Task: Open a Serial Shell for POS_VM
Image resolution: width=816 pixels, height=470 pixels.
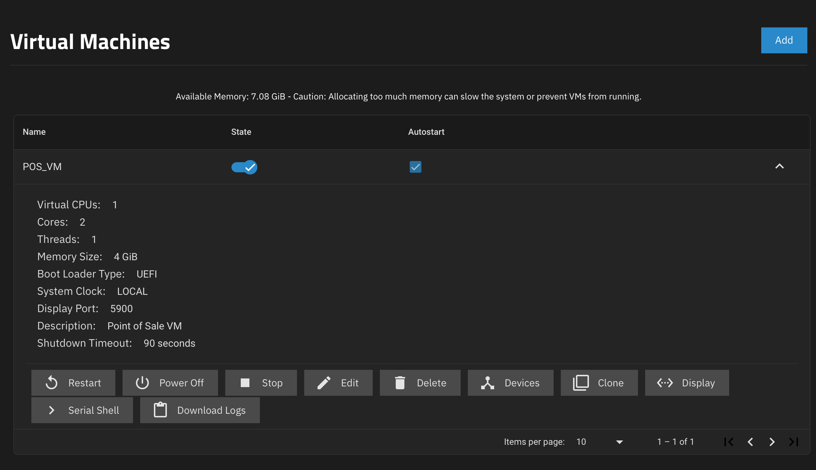Action: tap(82, 410)
